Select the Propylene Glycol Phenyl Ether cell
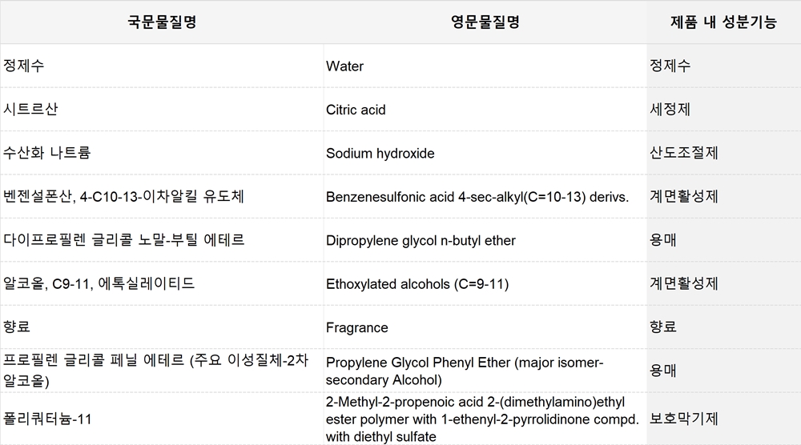Screen dimensions: 801x445 pyautogui.click(x=485, y=371)
